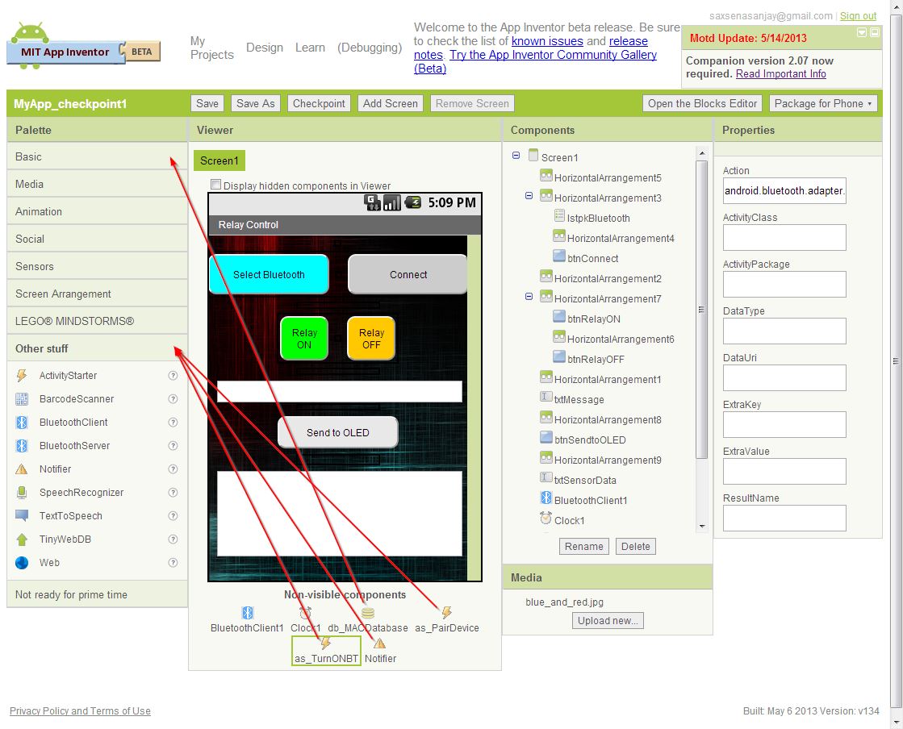Image resolution: width=903 pixels, height=729 pixels.
Task: Open the Read Important Info link
Action: 781,73
